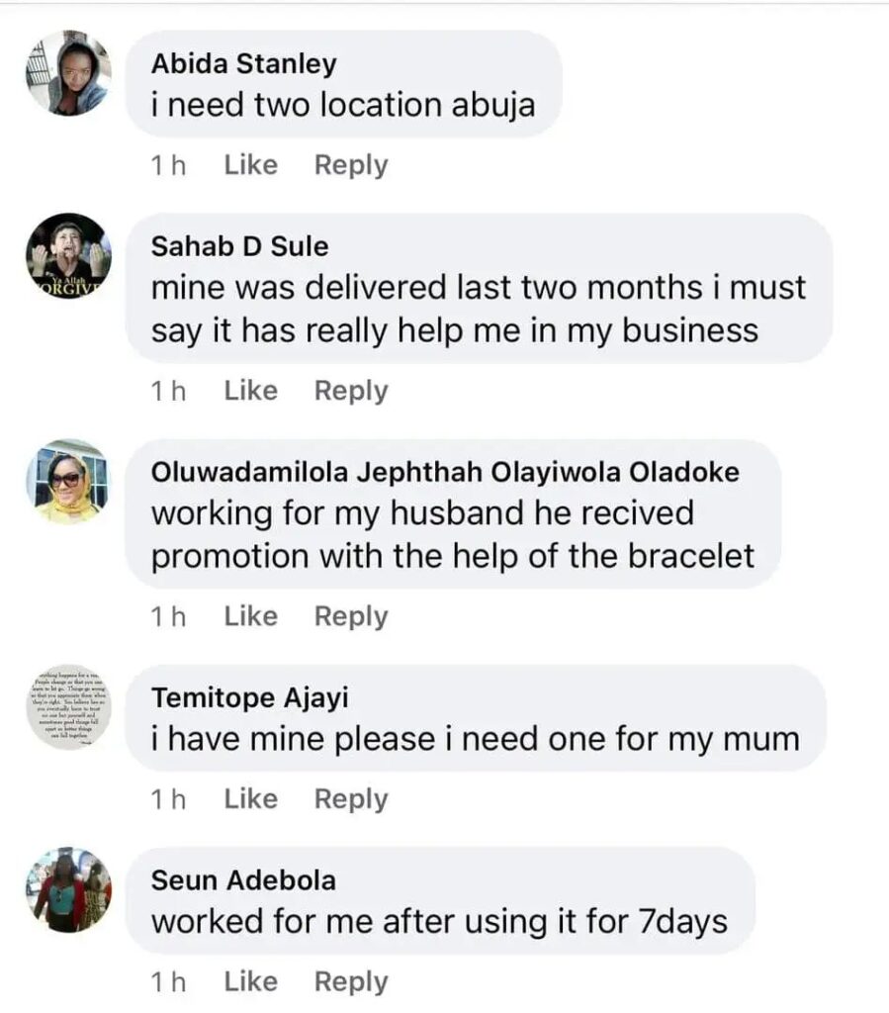Open Abida Stanley's profile name link

[243, 64]
